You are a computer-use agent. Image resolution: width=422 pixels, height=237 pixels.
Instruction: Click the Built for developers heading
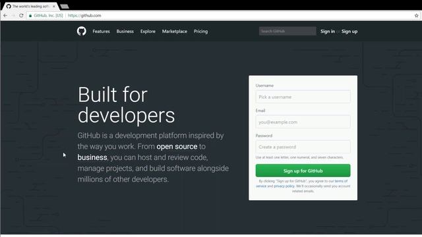coord(126,105)
